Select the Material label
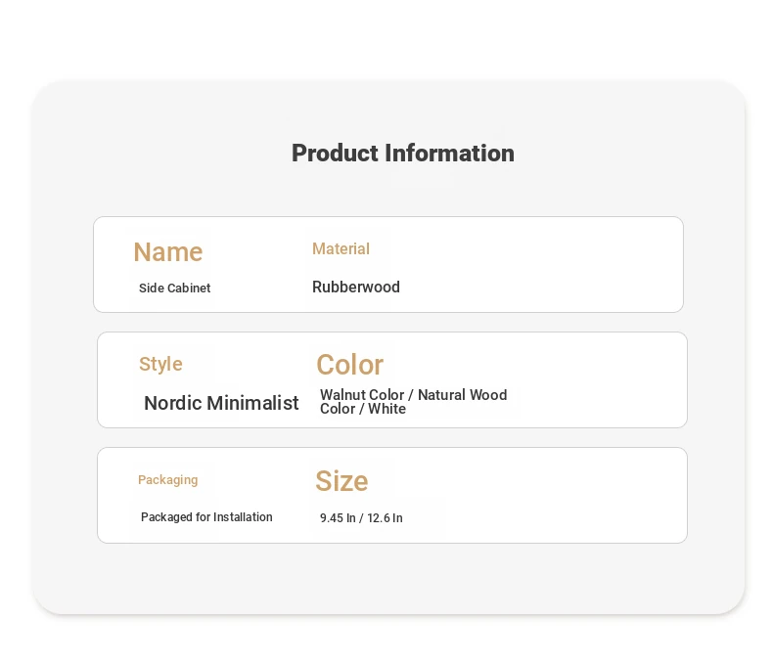773x665 pixels. (x=341, y=248)
